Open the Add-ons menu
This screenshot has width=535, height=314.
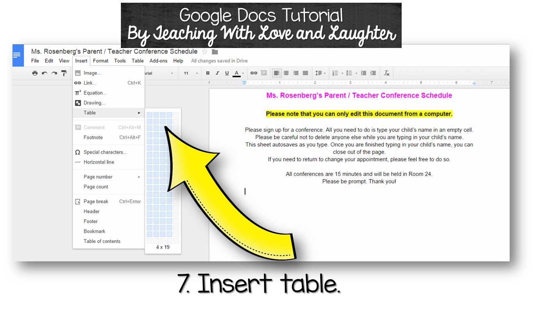(158, 61)
